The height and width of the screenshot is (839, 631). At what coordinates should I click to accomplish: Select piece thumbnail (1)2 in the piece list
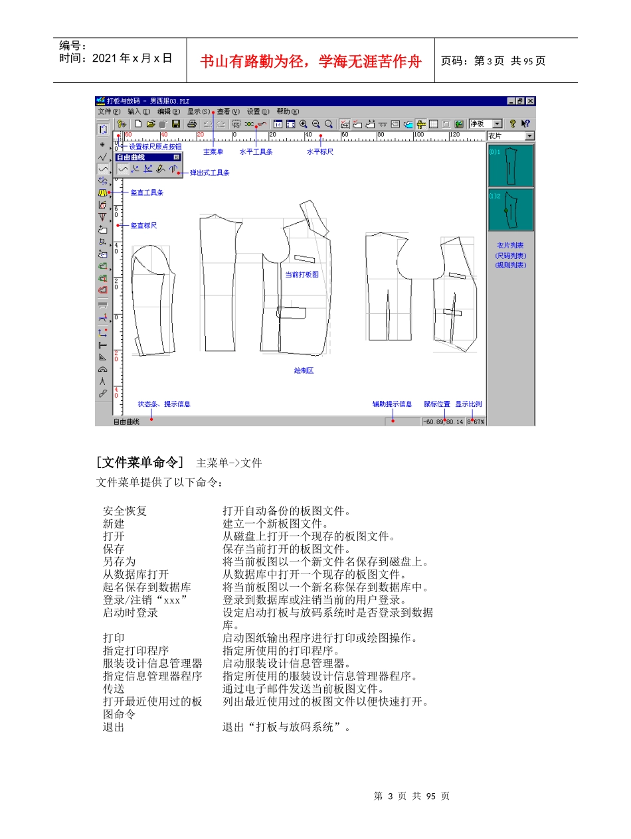[511, 210]
